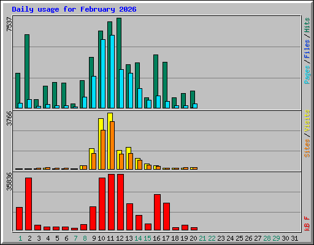
Task: Click the cyan files bar for day 10
Action: click(x=103, y=74)
